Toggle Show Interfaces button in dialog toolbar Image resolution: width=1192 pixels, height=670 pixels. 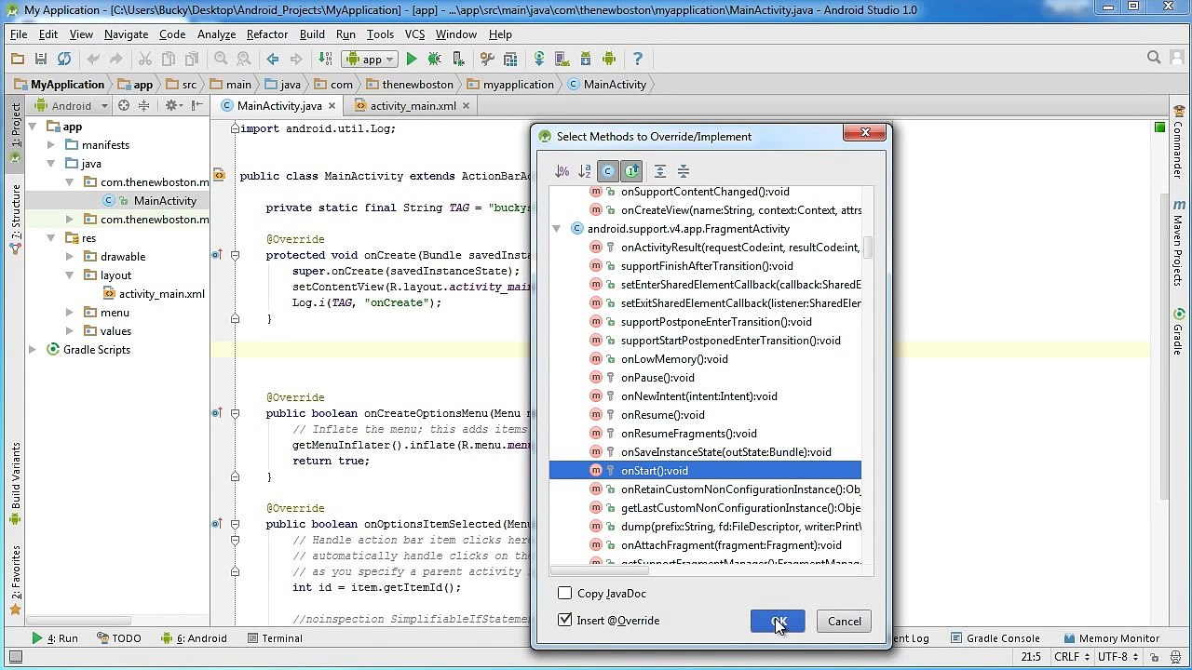coord(631,171)
